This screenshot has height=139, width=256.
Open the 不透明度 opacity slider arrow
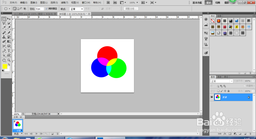(253, 81)
